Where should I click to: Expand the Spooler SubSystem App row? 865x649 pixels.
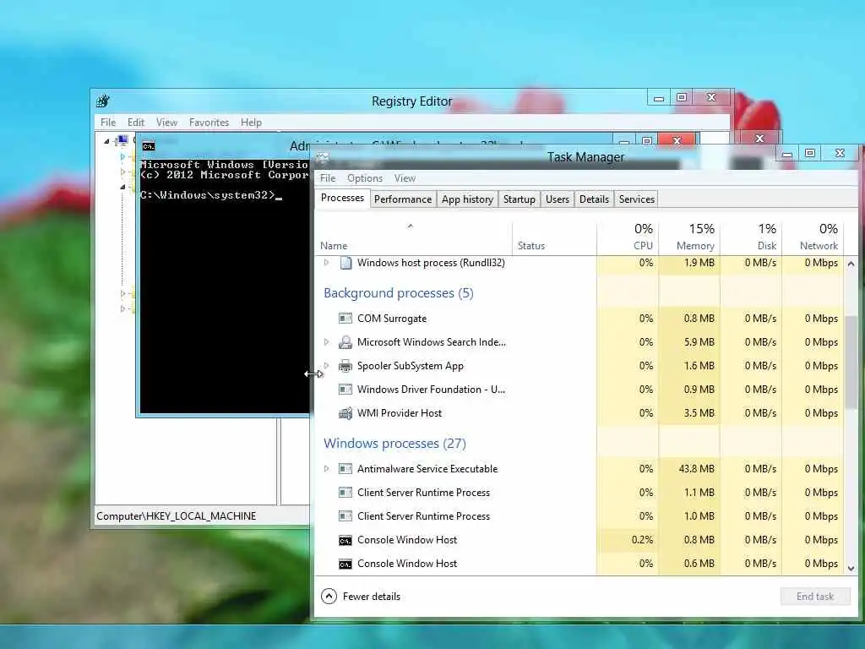(326, 365)
